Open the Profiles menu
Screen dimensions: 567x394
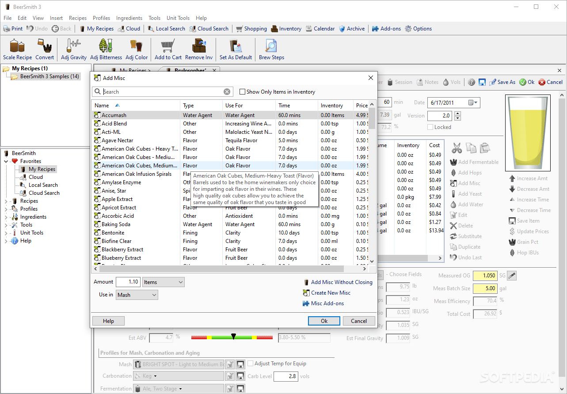[x=101, y=18]
